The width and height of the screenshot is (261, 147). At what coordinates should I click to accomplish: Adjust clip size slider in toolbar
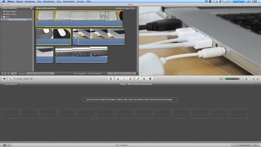[x=23, y=79]
